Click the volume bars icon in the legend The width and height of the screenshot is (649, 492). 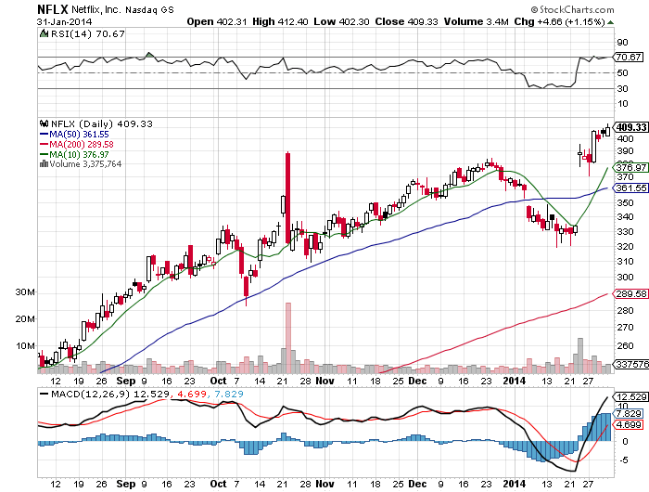pyautogui.click(x=44, y=163)
